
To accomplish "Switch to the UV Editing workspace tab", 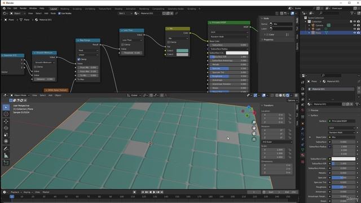I will [x=90, y=9].
